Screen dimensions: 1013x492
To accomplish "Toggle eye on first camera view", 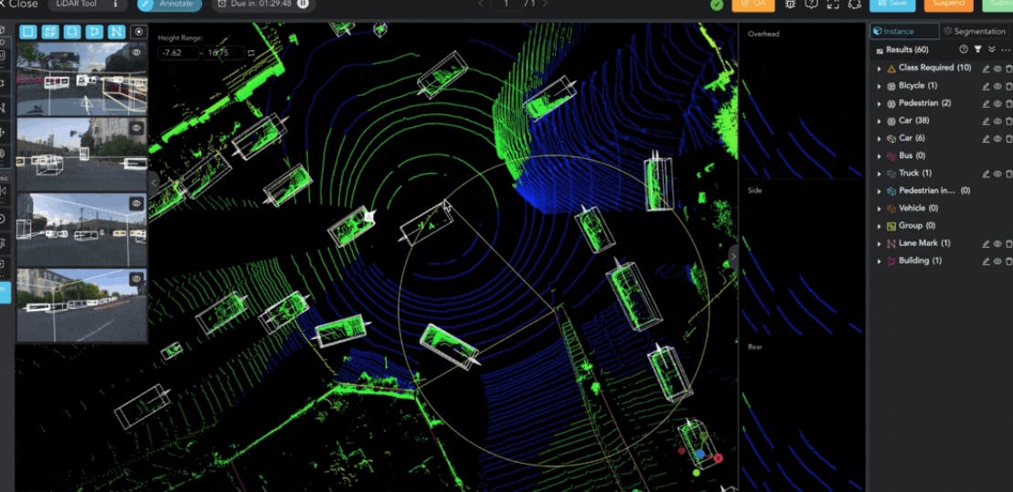I will 136,53.
